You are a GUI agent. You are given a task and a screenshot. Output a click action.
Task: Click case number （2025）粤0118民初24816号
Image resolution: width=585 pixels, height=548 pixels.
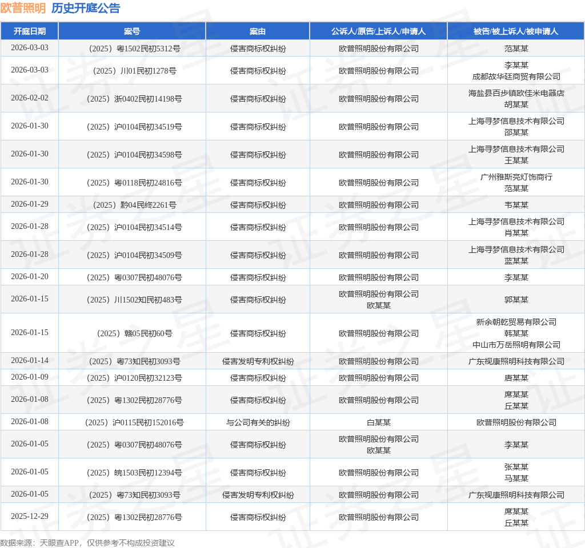(x=135, y=183)
